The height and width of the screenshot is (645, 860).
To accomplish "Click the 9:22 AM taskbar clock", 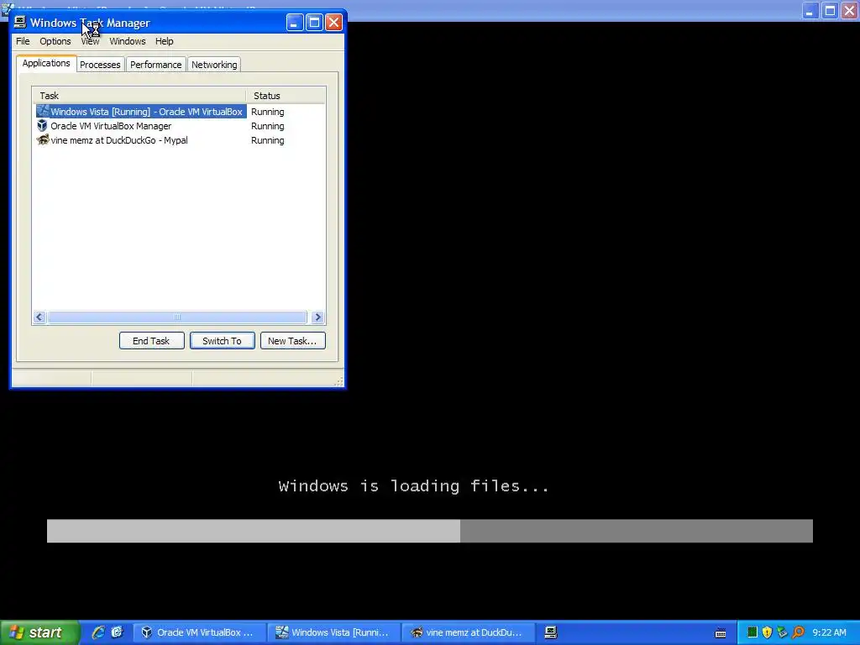I will pyautogui.click(x=829, y=632).
